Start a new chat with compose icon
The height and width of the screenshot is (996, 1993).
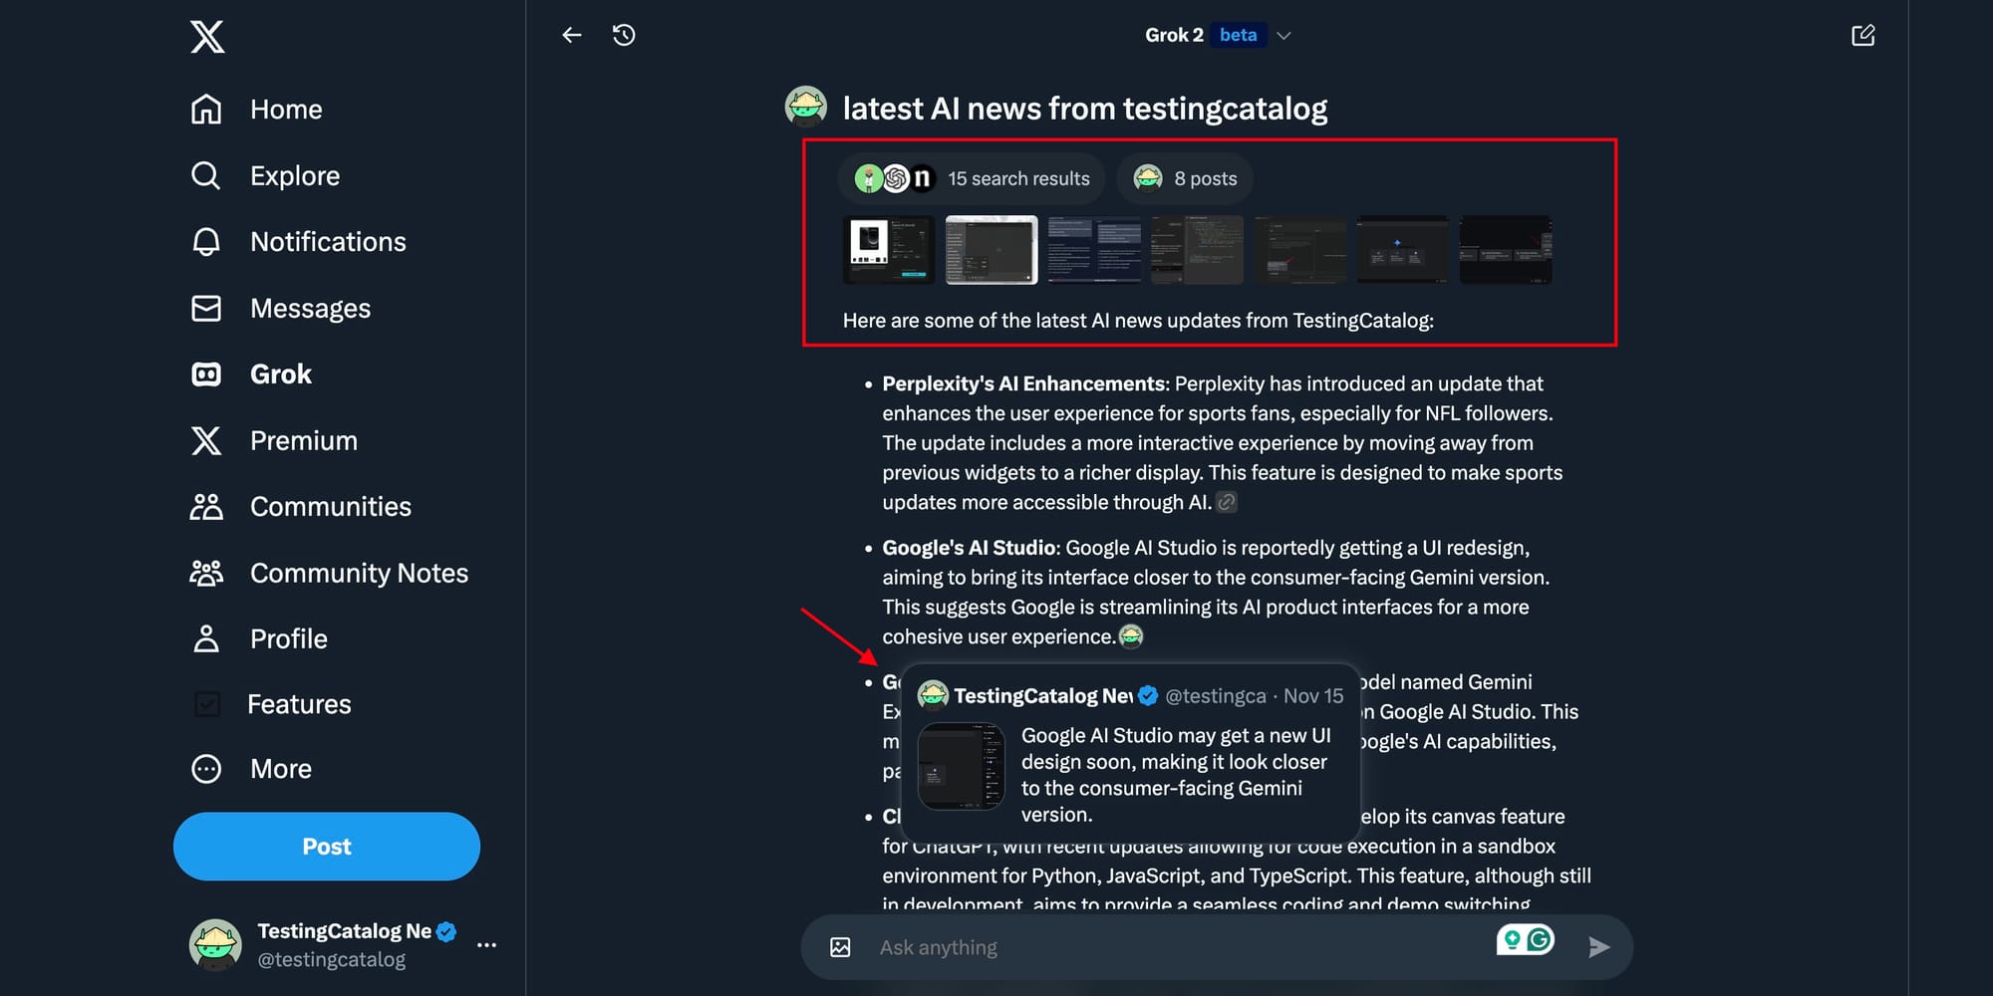pos(1862,35)
